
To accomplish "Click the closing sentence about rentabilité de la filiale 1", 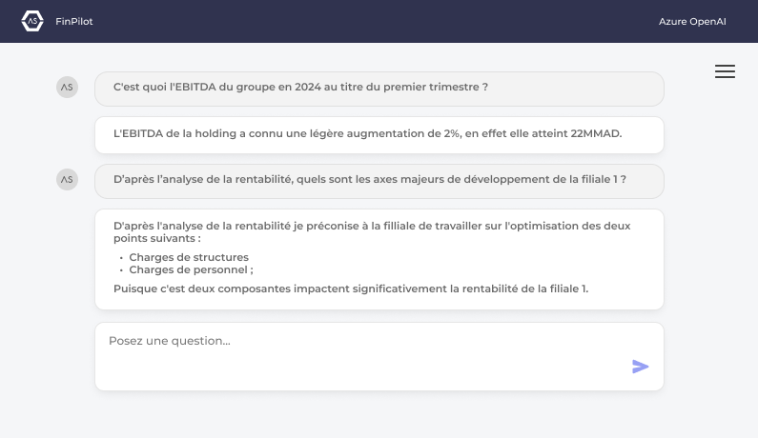I will 351,289.
